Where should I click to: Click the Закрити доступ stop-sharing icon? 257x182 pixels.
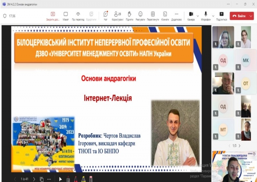[53, 14]
